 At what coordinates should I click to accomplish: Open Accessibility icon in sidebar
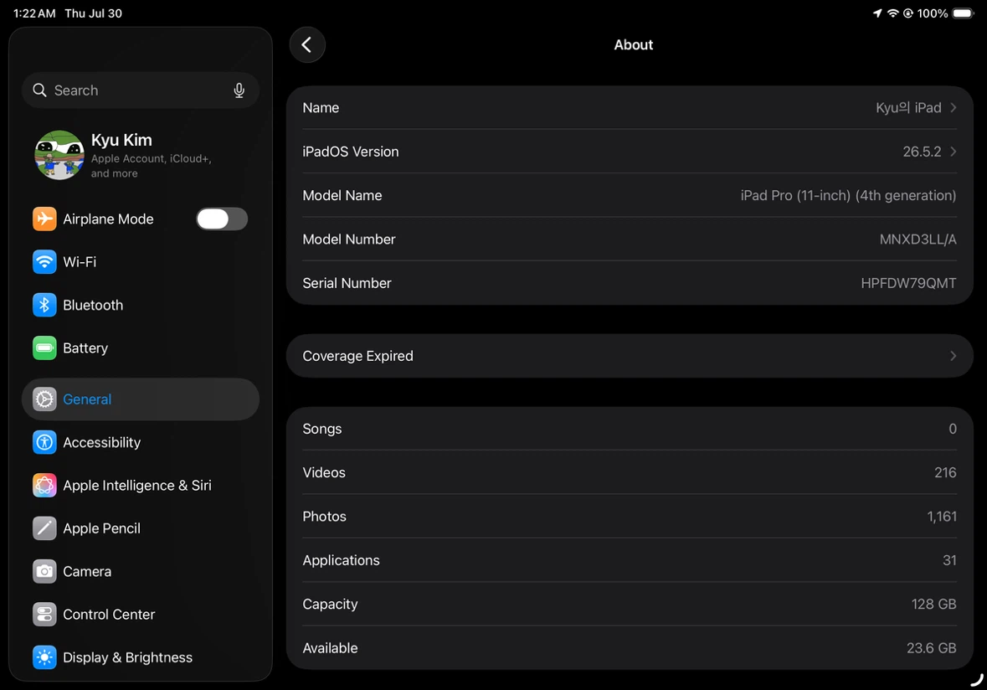[x=44, y=443]
